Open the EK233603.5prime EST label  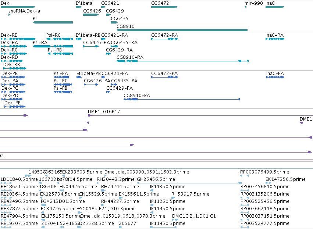pyautogui.click(x=82, y=172)
